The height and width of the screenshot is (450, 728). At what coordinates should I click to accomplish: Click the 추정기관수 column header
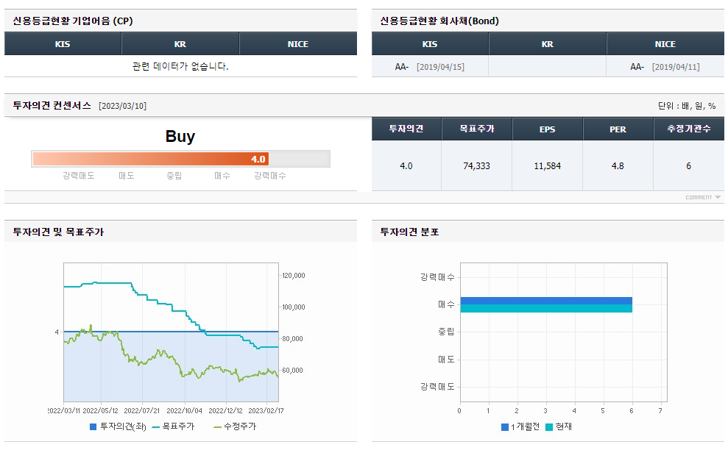(689, 129)
